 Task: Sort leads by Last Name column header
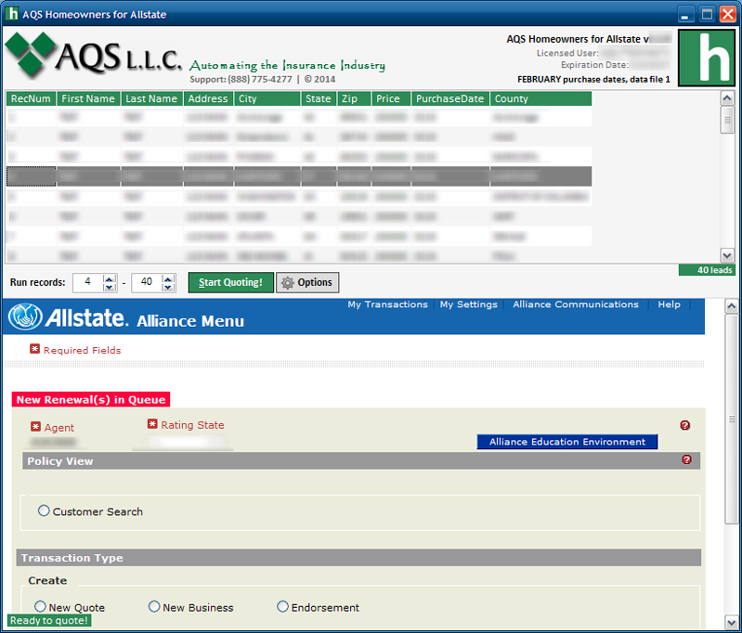coord(151,98)
